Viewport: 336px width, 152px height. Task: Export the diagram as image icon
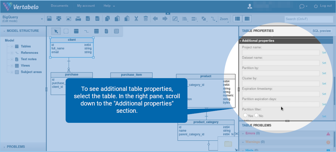click(68, 19)
